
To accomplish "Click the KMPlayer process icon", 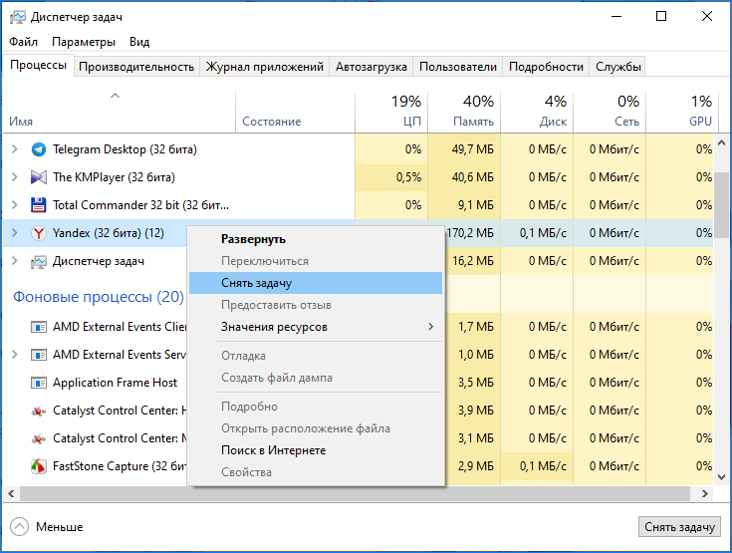I will (x=39, y=177).
